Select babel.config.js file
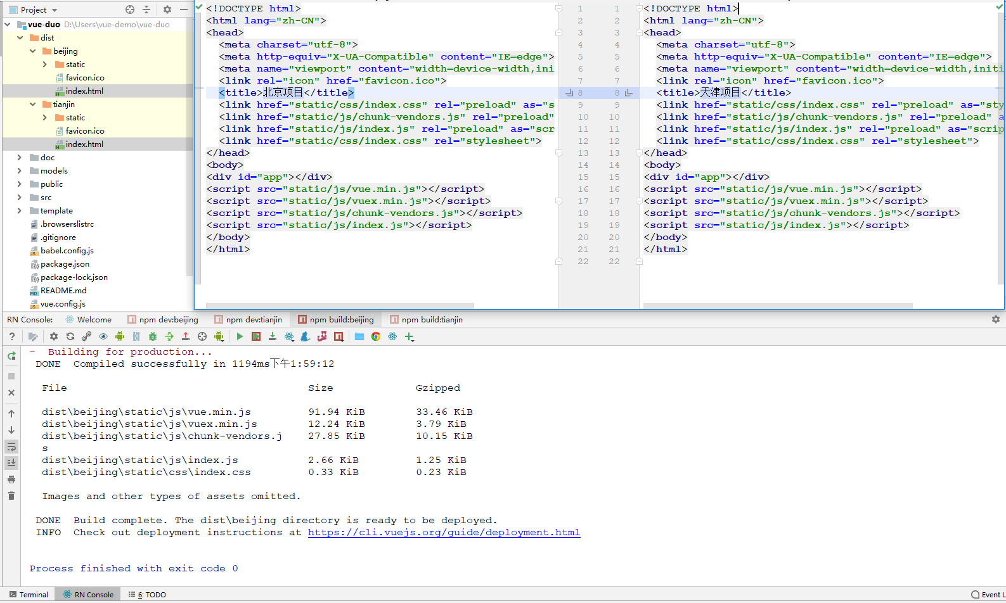This screenshot has height=603, width=1006. (x=67, y=251)
